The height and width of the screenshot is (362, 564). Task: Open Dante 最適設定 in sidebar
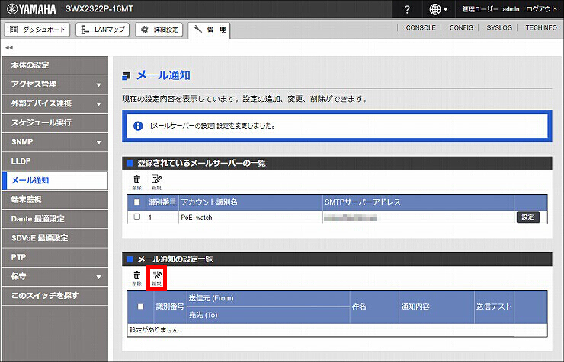[x=55, y=219]
